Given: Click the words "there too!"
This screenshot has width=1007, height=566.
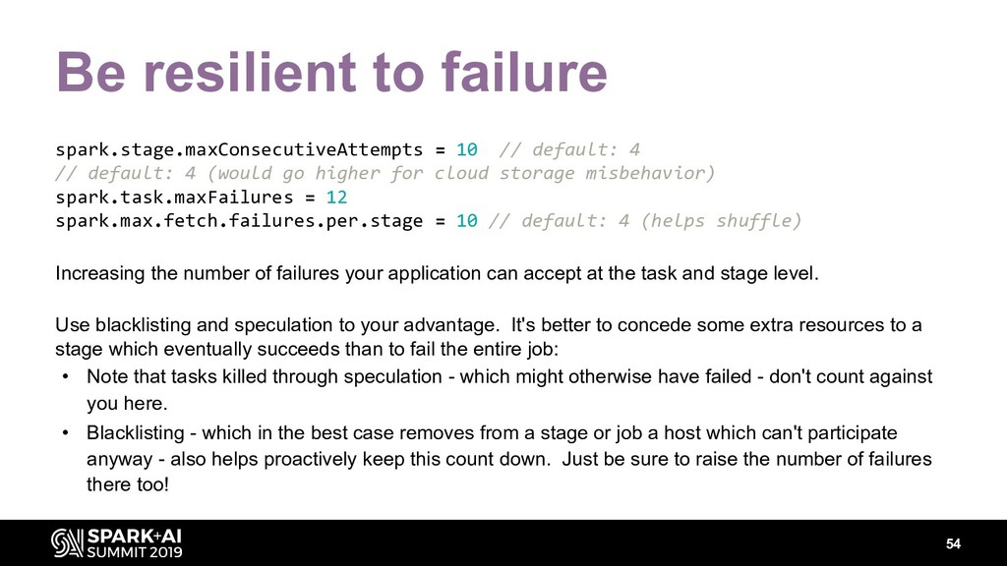Looking at the screenshot, I should (128, 484).
